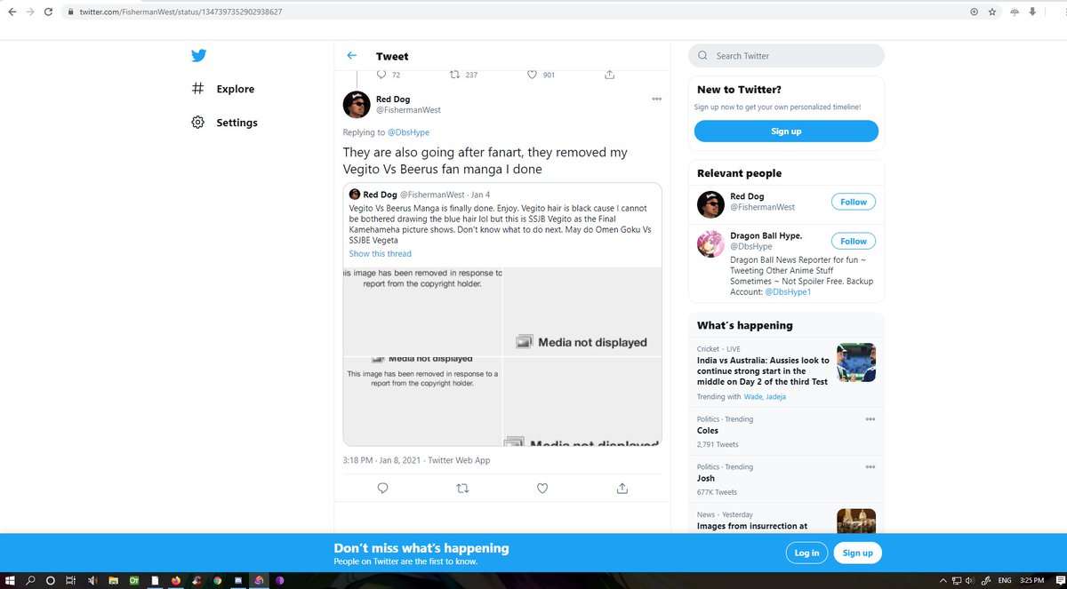
Task: Click the Jadeja trending link
Action: pyautogui.click(x=775, y=397)
